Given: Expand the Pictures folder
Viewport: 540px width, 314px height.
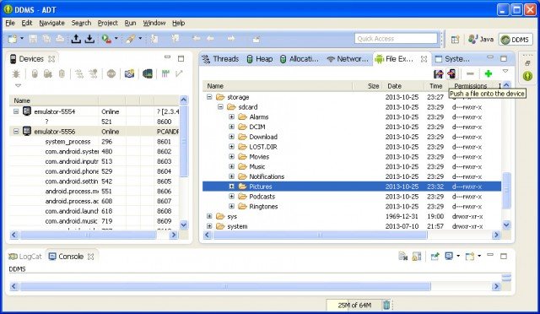Looking at the screenshot, I should (x=231, y=187).
